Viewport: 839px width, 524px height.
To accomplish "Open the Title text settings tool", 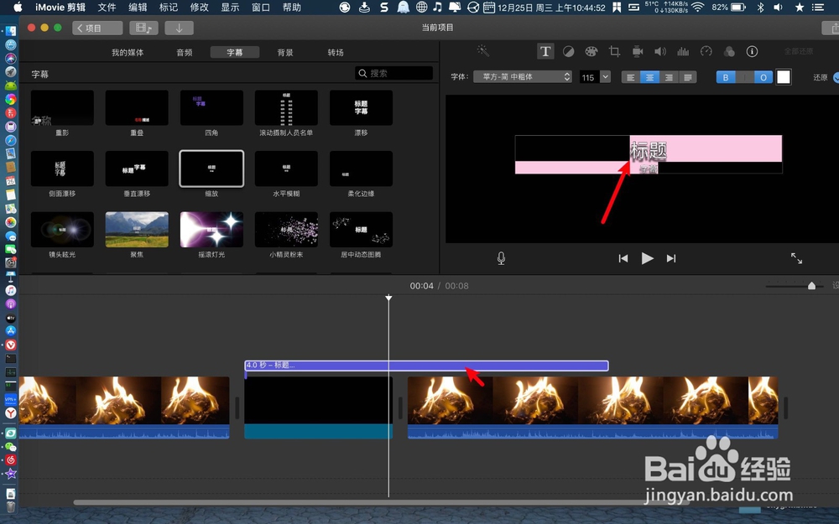I will 545,51.
